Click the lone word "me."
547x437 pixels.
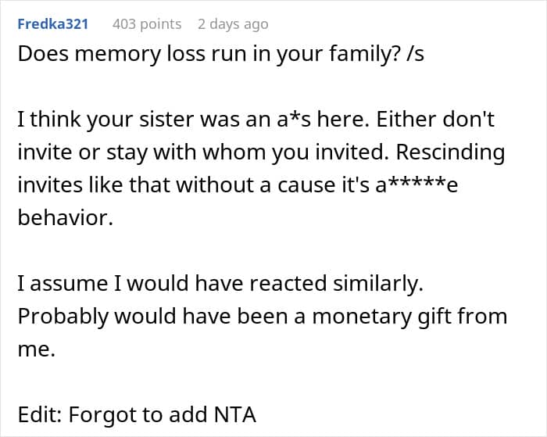coord(36,349)
